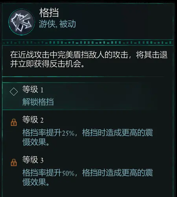Select the 等级 1 heading
Screen dimensions: 177x197
pyautogui.click(x=33, y=89)
